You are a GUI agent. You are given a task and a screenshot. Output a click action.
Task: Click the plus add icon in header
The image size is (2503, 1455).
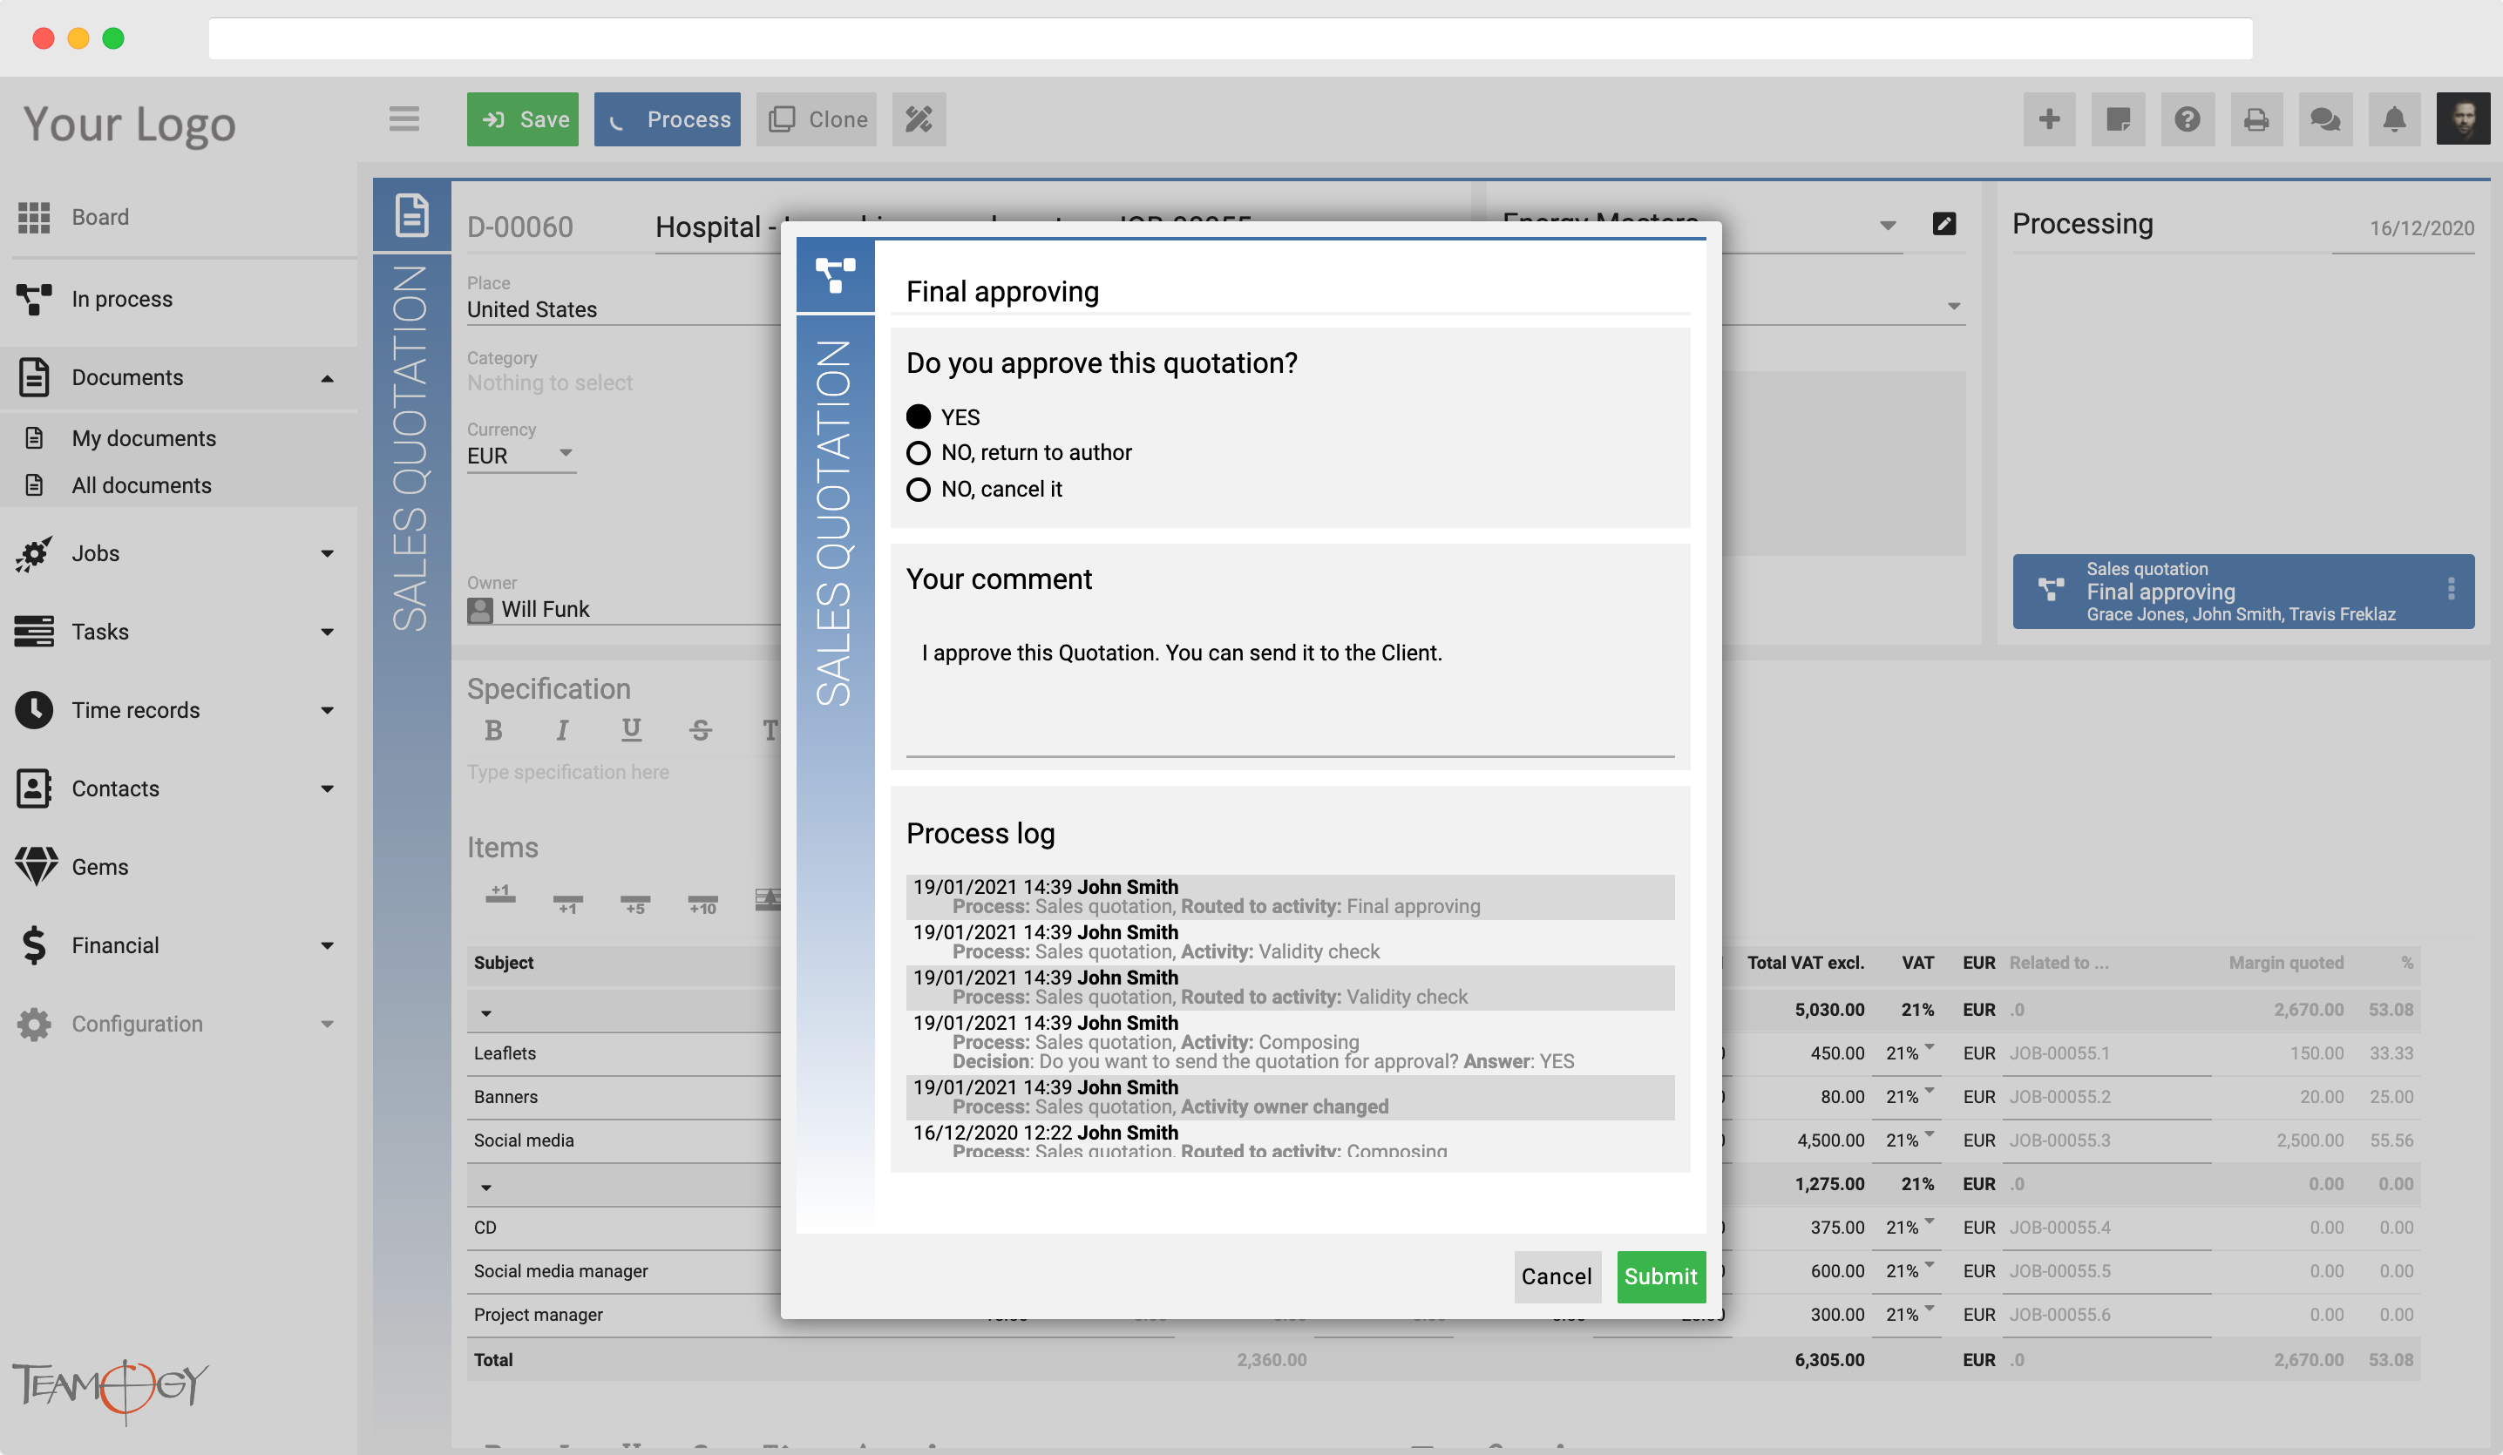2049,119
